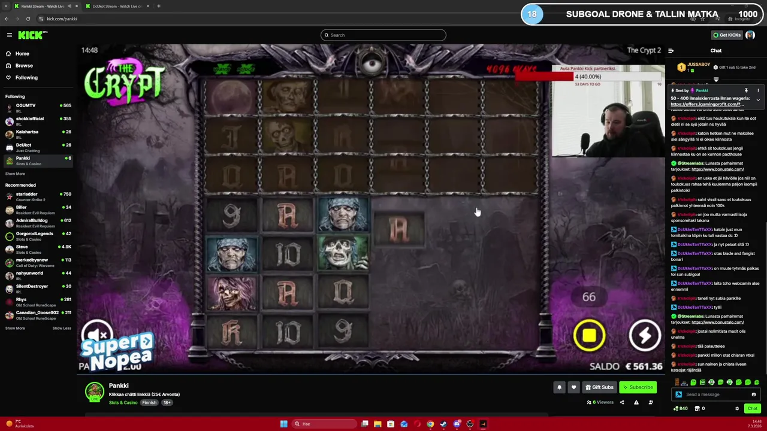The image size is (767, 431).
Task: Unpin the pinned chat message
Action: pyautogui.click(x=746, y=91)
